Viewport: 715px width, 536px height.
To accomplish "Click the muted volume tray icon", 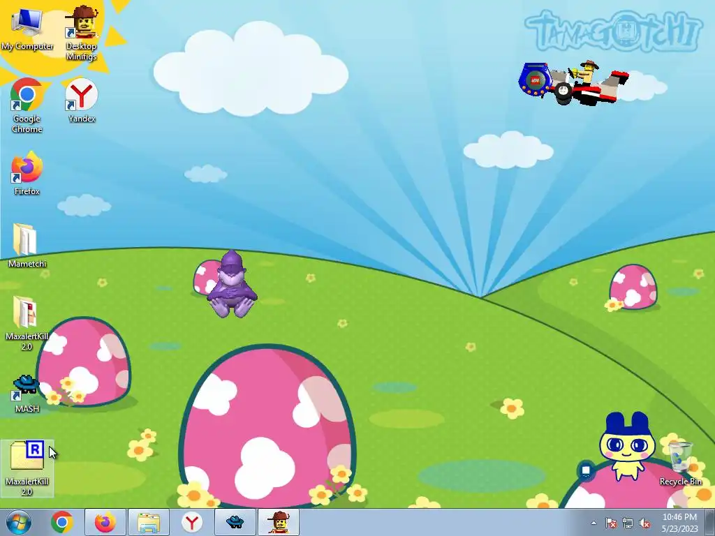I will 644,523.
